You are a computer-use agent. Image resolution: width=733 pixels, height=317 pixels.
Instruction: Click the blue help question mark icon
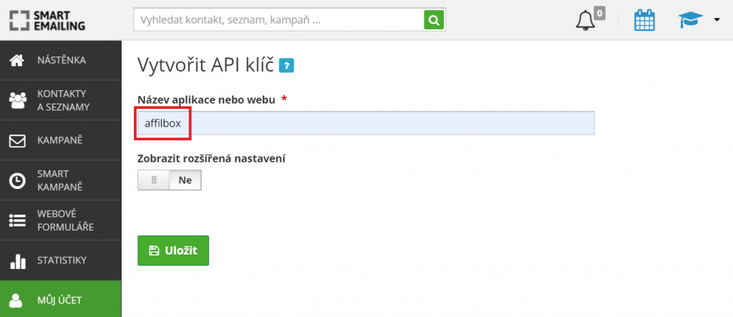[287, 66]
